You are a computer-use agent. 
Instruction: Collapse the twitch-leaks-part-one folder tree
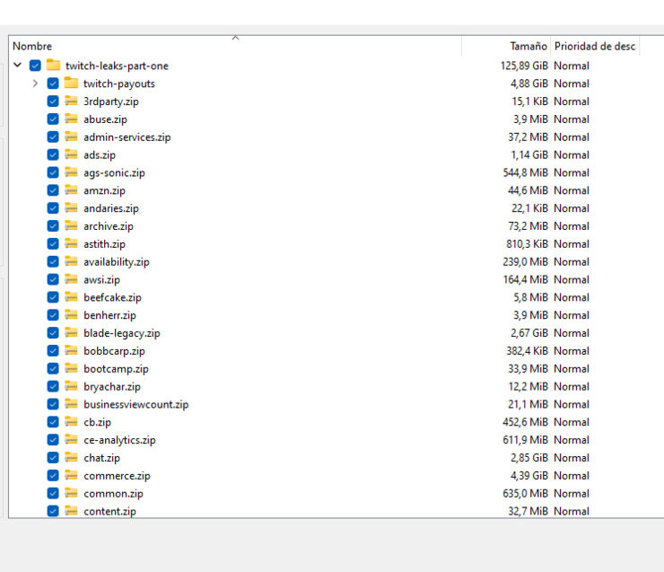(18, 66)
